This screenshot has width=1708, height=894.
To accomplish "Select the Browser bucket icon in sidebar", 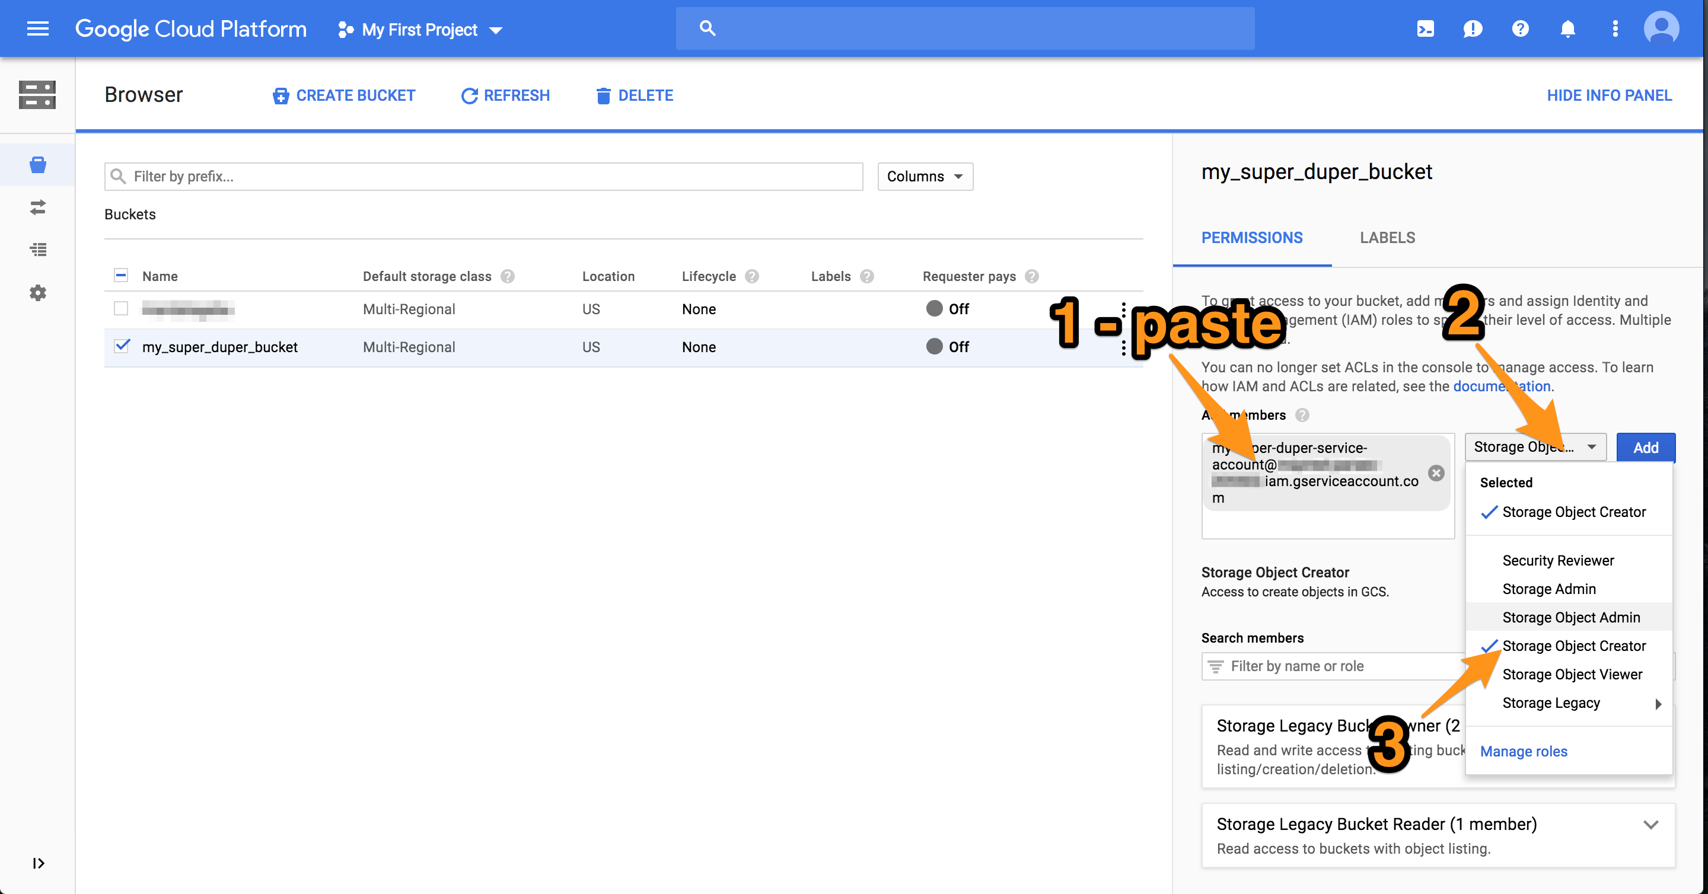I will [38, 164].
